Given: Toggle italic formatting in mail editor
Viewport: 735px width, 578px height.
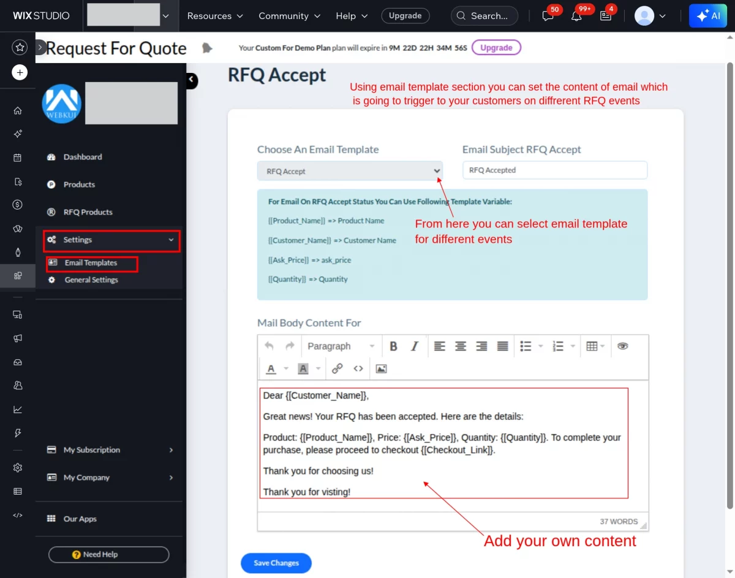Looking at the screenshot, I should [415, 346].
